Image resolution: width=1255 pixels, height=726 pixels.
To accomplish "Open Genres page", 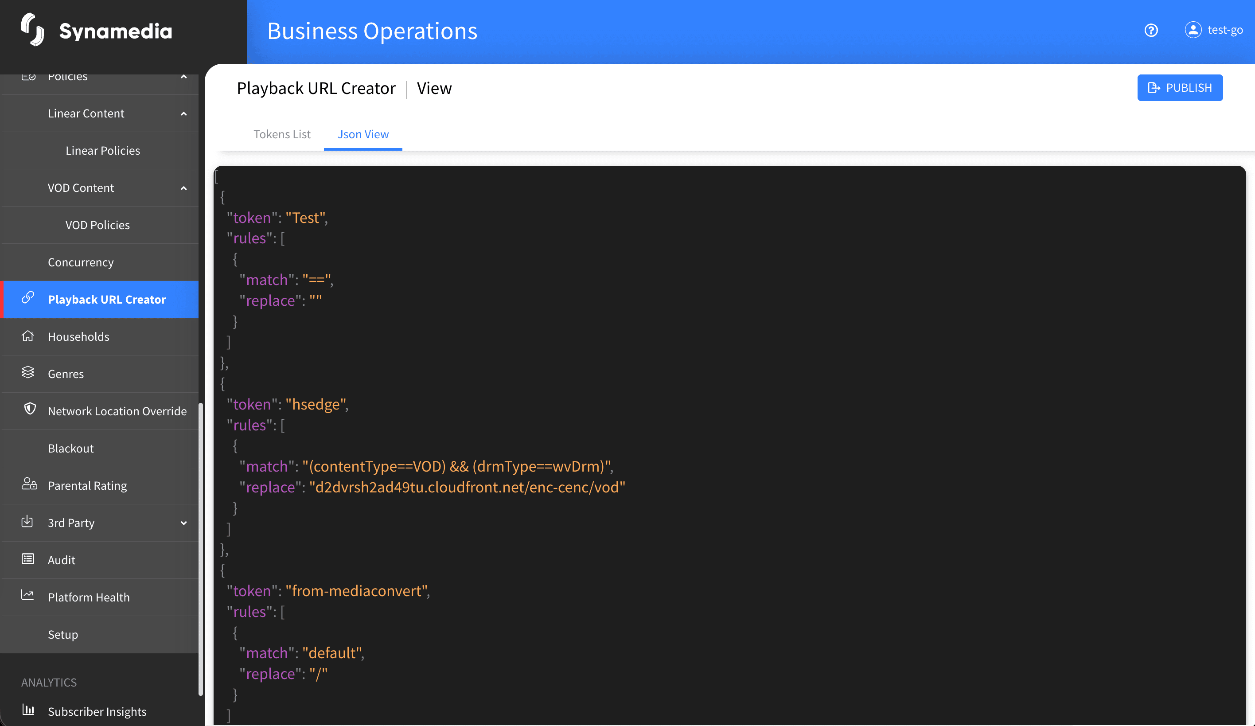I will click(100, 374).
